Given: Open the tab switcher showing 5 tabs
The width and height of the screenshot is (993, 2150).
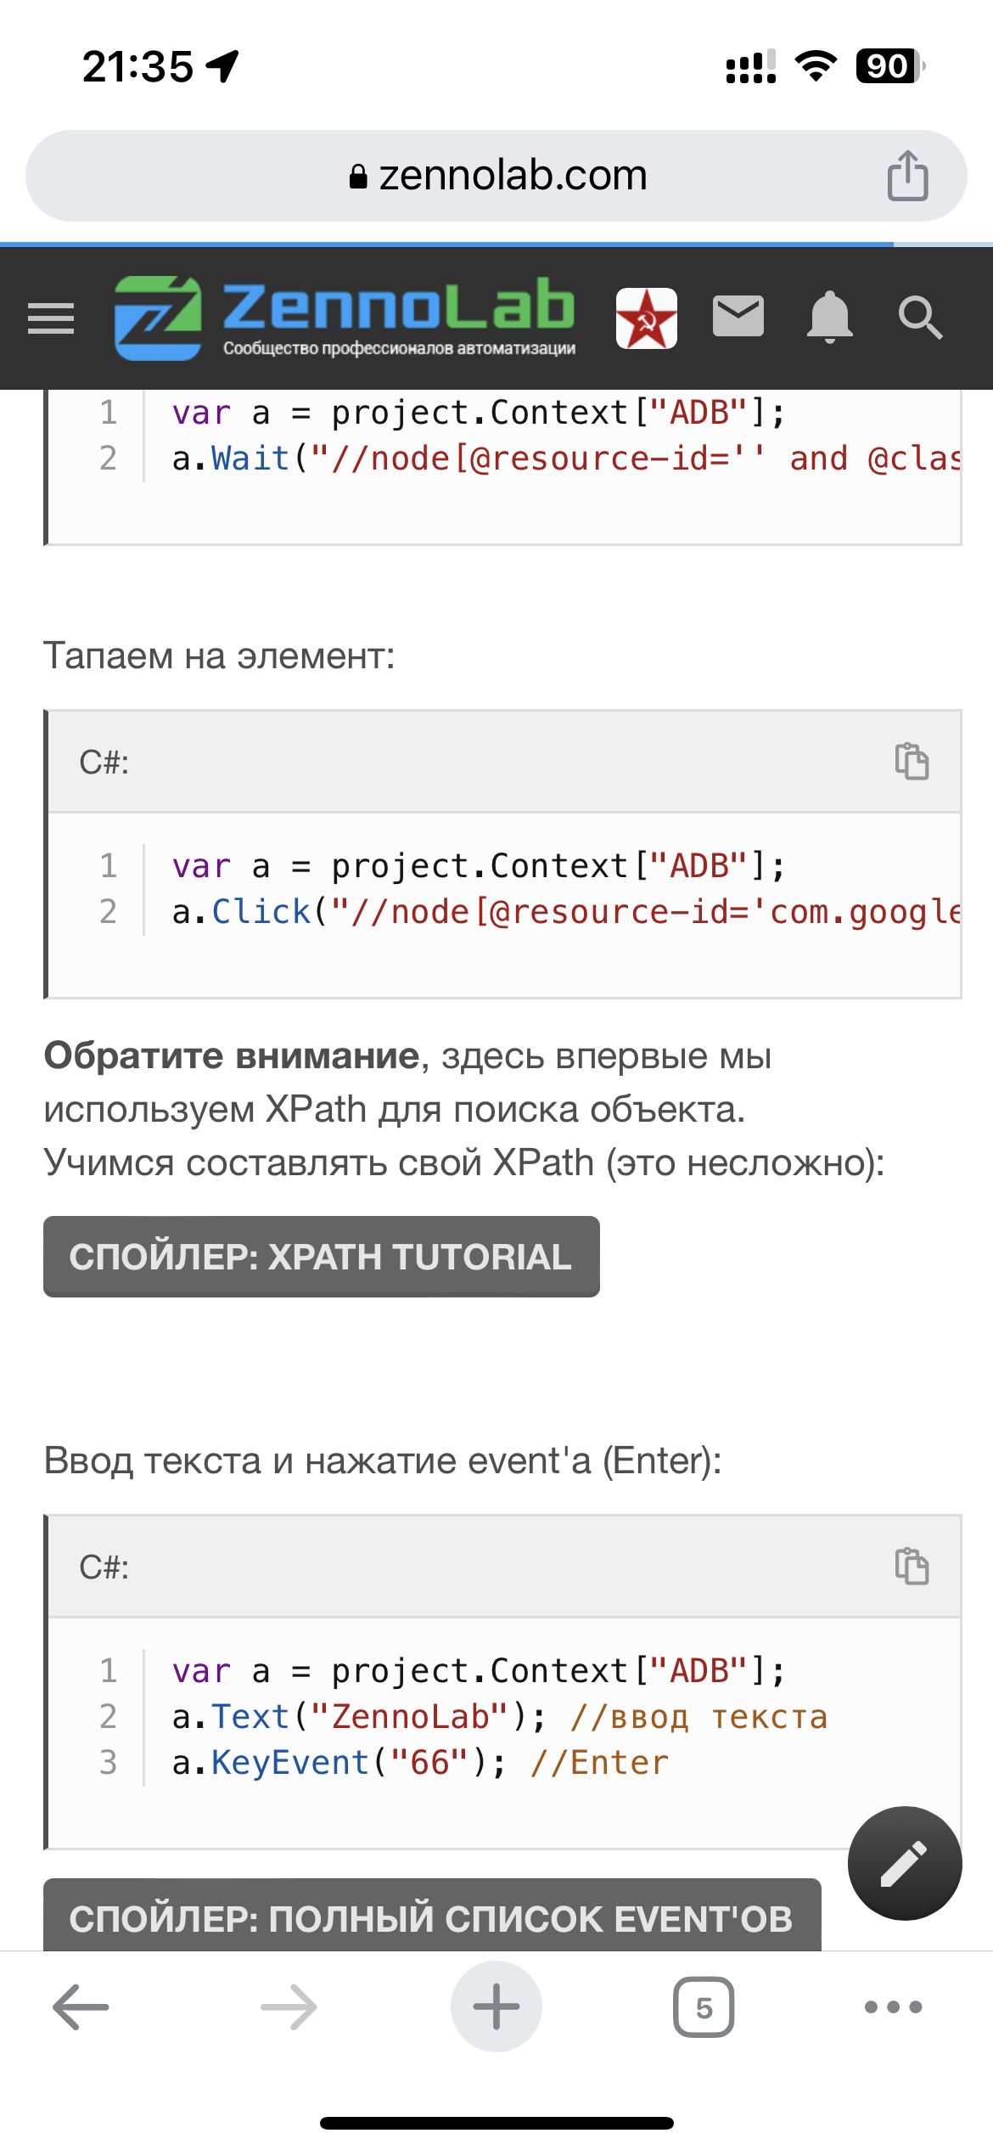Looking at the screenshot, I should pos(704,2007).
